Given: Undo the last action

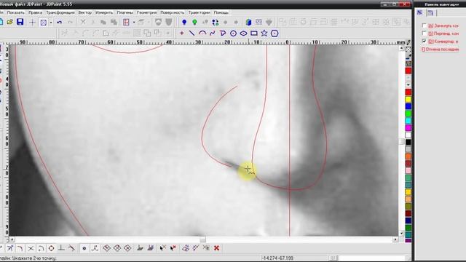Looking at the screenshot, I should coord(59,23).
